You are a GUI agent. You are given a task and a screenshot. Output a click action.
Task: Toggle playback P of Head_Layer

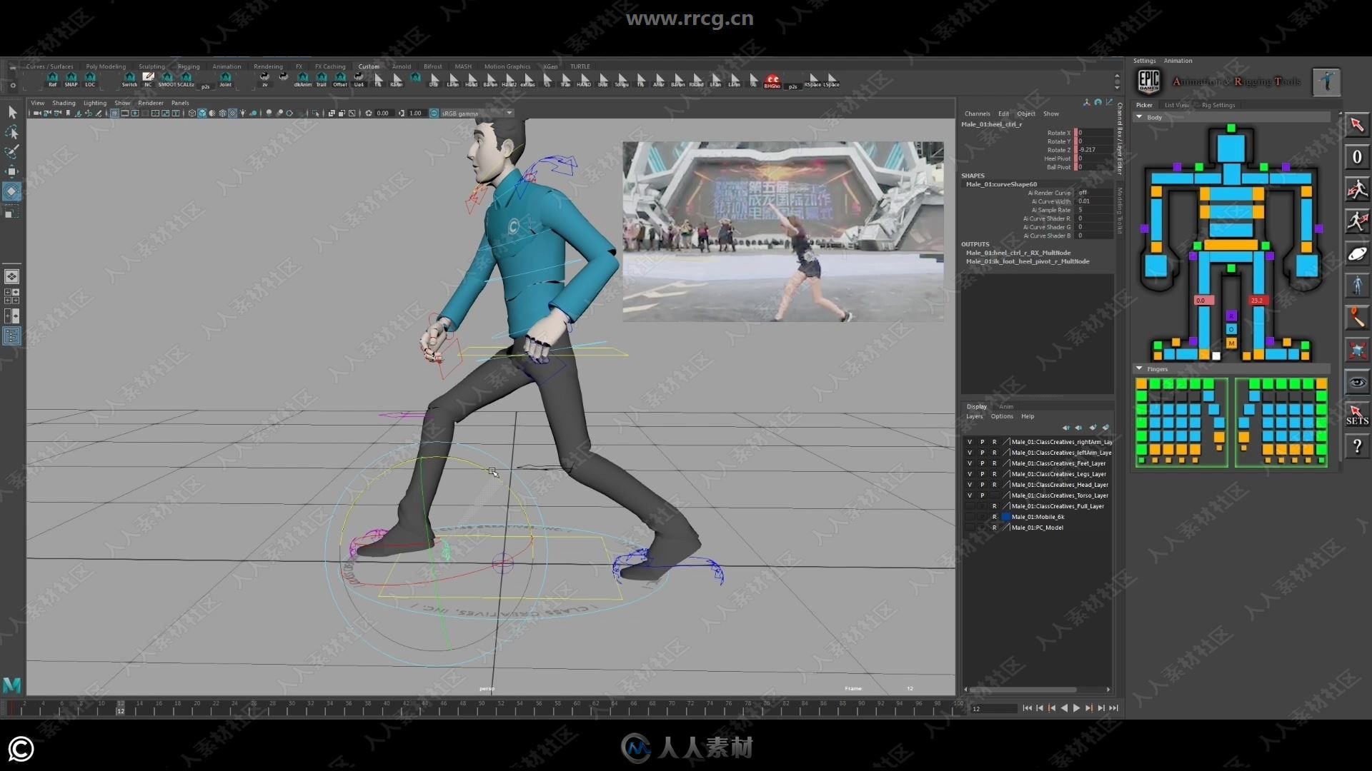click(982, 485)
